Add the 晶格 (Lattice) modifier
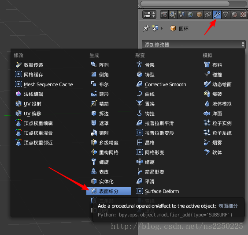 tap(145, 143)
